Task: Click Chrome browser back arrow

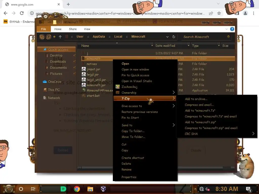Action: (x=6, y=13)
